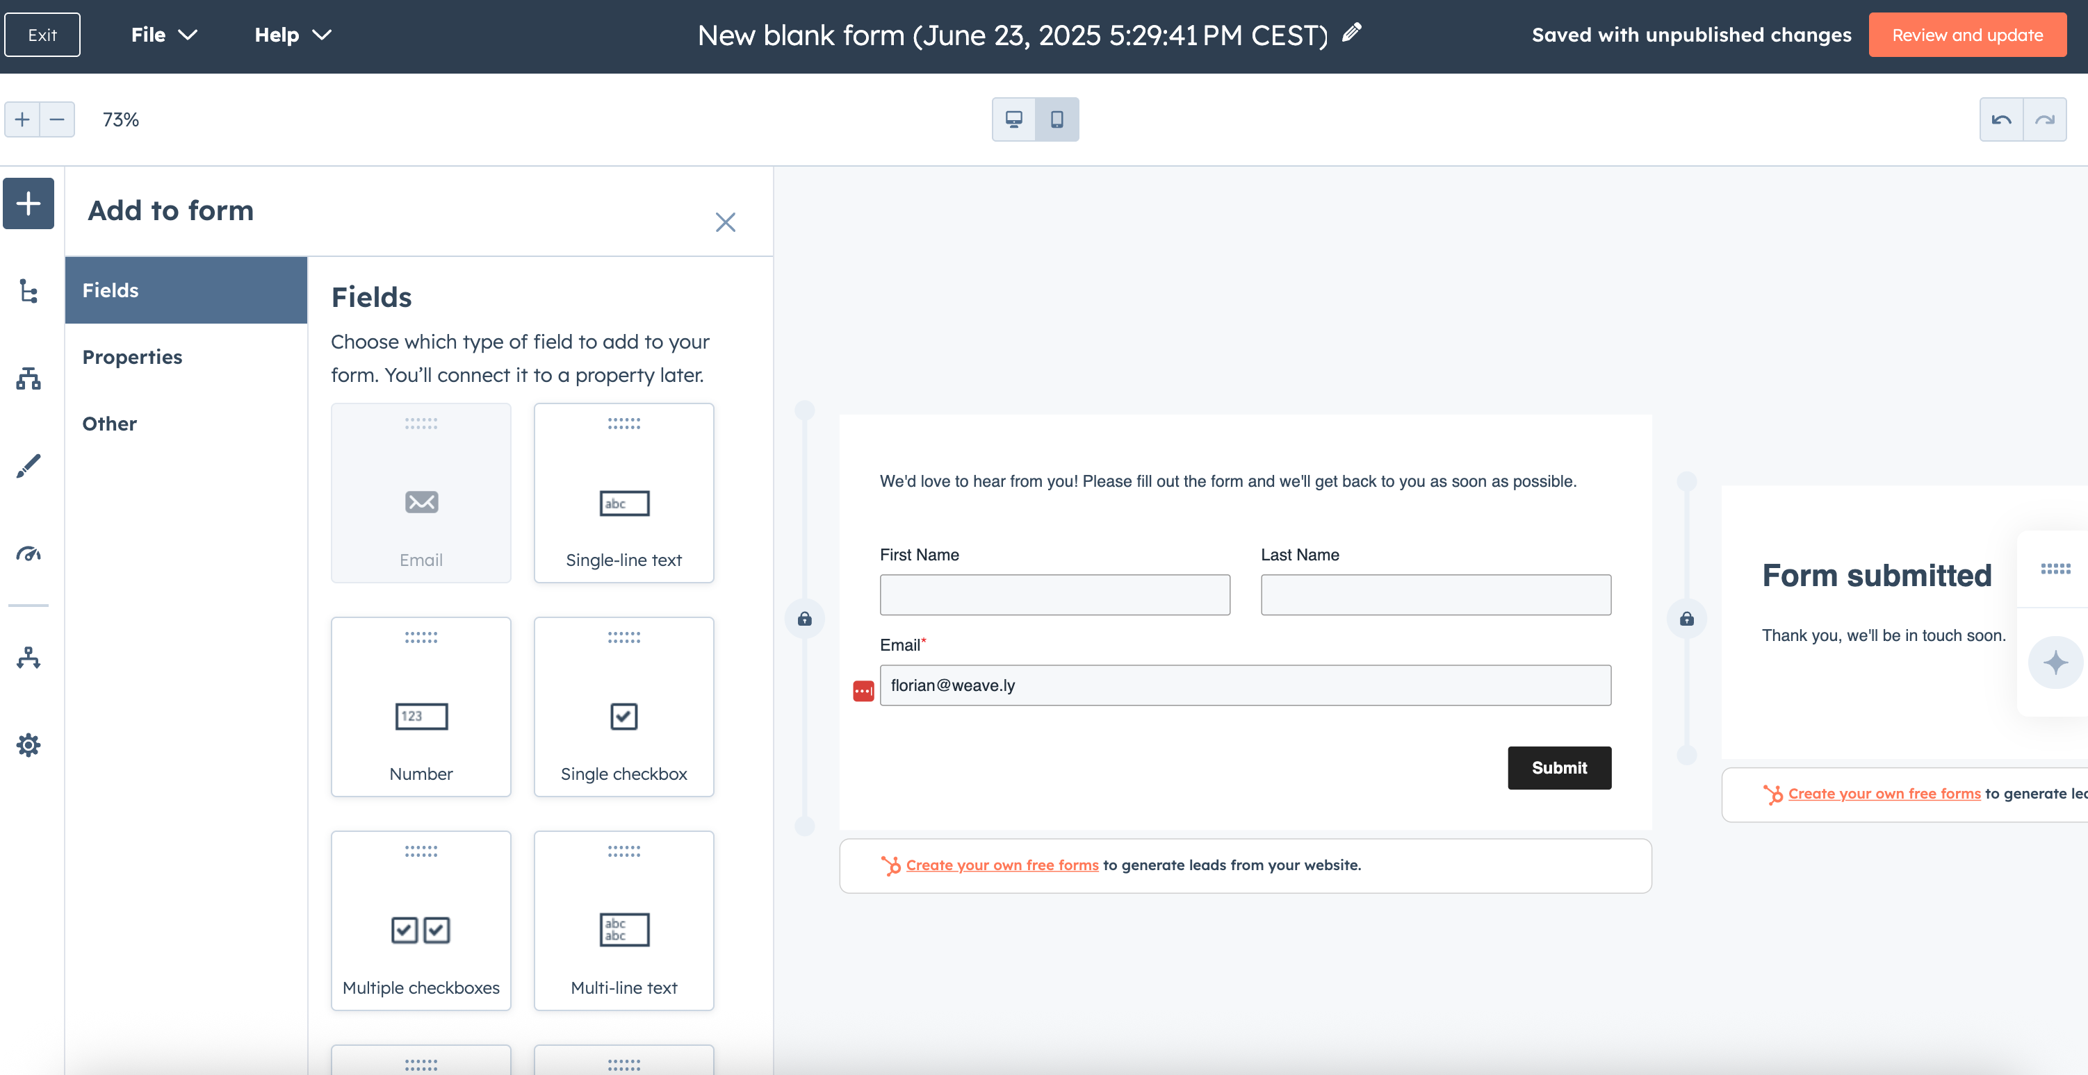Open Create your own free forms link below form
The width and height of the screenshot is (2088, 1075).
[1002, 865]
